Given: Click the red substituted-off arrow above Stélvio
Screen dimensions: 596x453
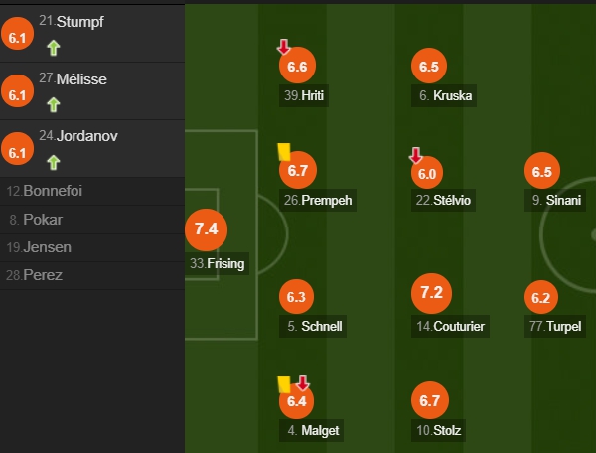Looking at the screenshot, I should pyautogui.click(x=415, y=155).
